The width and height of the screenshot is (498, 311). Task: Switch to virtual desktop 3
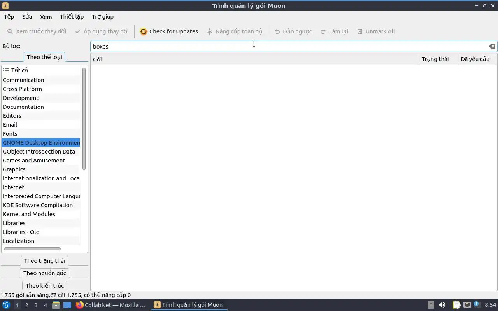pyautogui.click(x=36, y=305)
